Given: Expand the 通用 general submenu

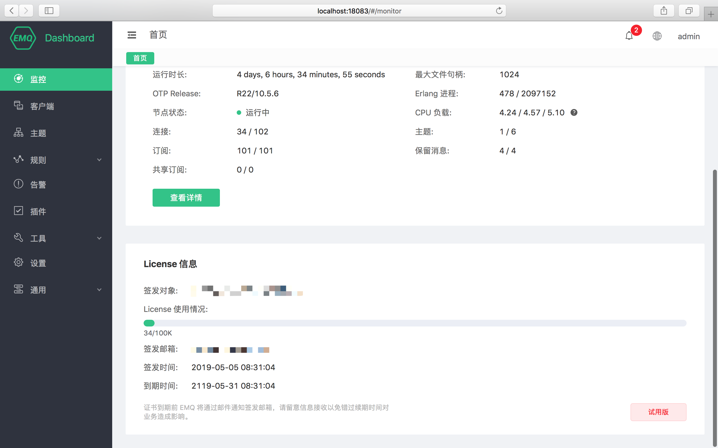Looking at the screenshot, I should click(99, 290).
